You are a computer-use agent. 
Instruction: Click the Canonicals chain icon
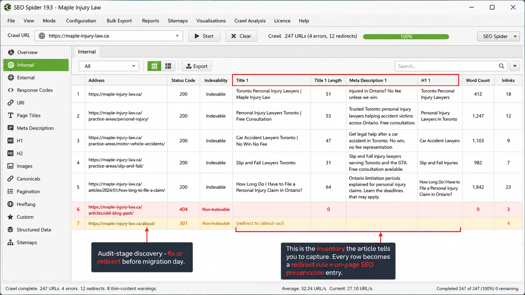[10, 179]
